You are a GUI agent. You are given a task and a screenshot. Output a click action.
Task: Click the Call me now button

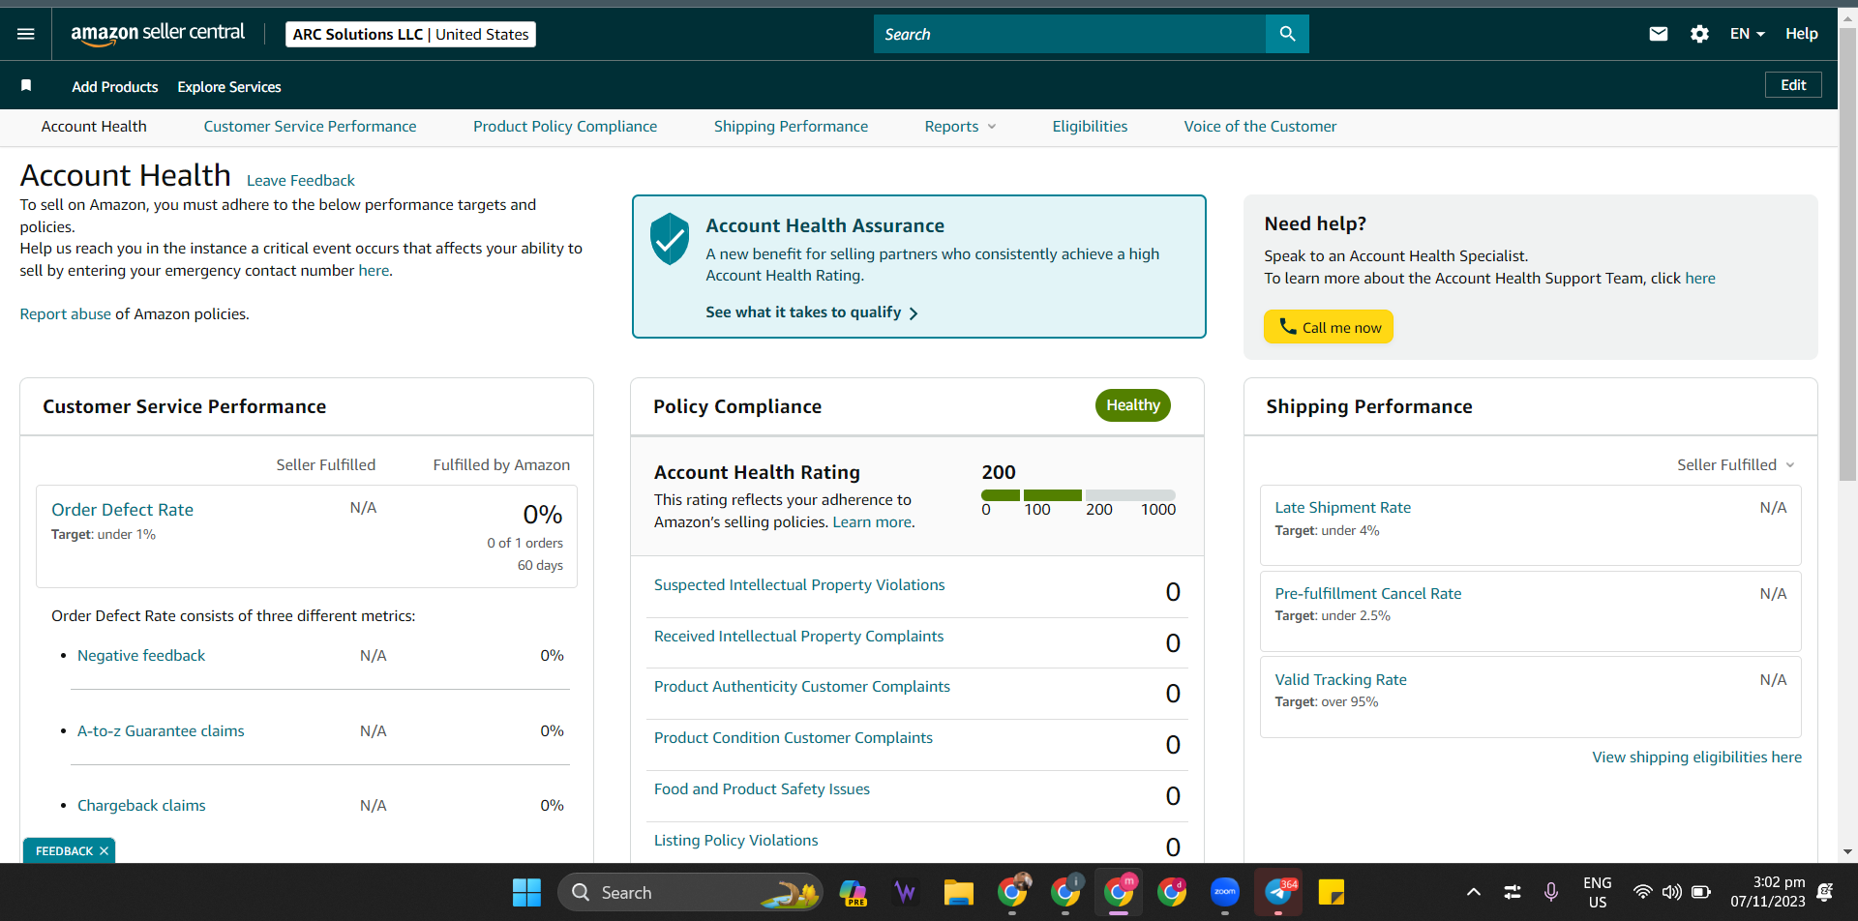tap(1329, 327)
